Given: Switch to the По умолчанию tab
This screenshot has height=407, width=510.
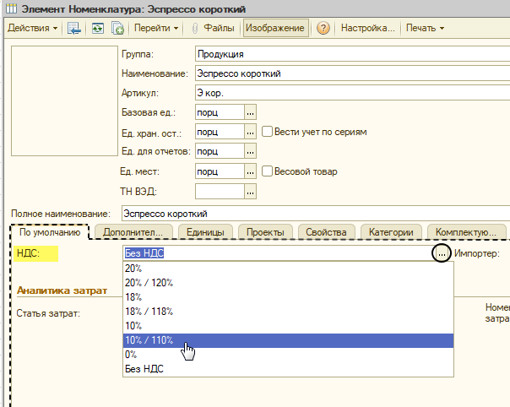Looking at the screenshot, I should tap(50, 232).
